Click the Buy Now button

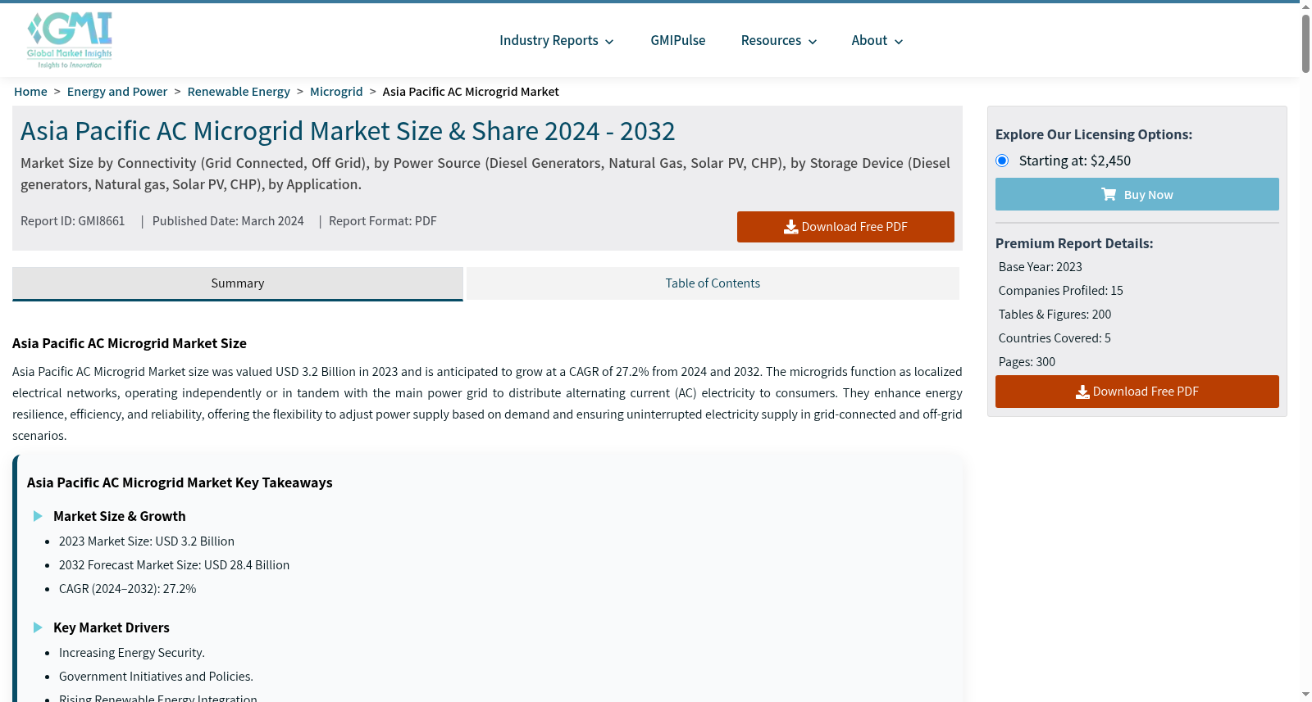tap(1137, 194)
